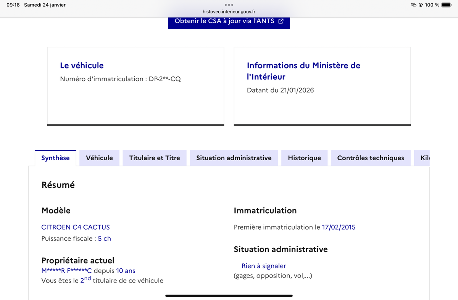Click the 10 ans ownership duration link
Screen dimensions: 458x300
click(126, 271)
